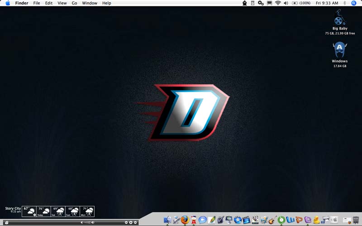Launch Microsoft Word from the Dock
Viewport: 362px width, 226px height.
coord(290,220)
